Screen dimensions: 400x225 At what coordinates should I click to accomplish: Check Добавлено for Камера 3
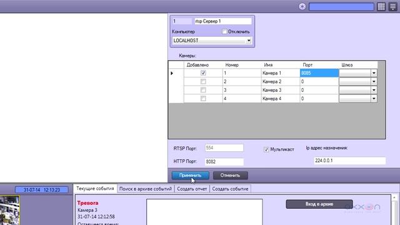coord(203,90)
